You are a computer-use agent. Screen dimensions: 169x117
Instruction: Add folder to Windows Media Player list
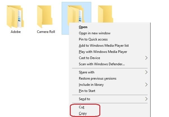tap(104, 46)
